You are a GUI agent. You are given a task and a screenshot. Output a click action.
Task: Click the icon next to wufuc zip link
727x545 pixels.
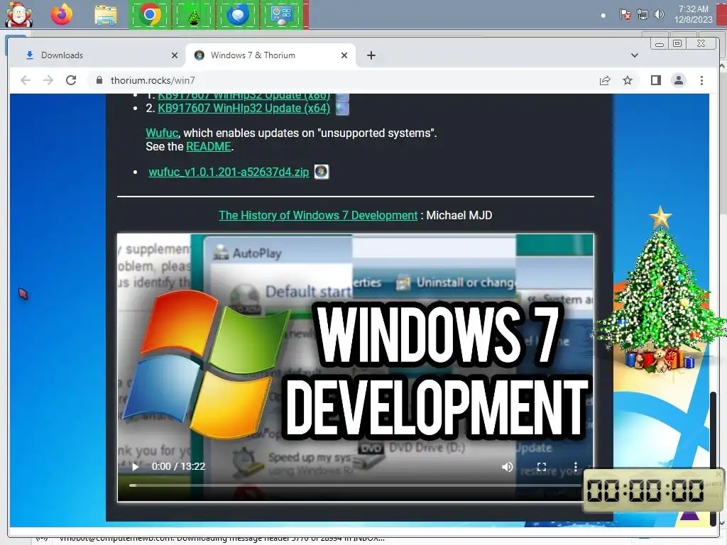(x=322, y=172)
